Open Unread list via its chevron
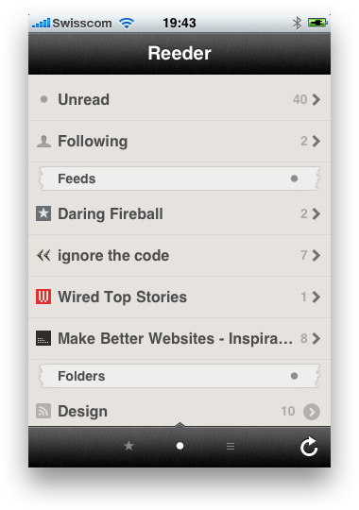359x510 pixels. 316,99
